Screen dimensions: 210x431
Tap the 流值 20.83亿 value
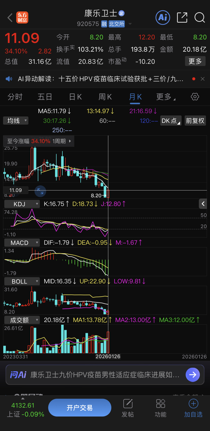tap(91, 62)
